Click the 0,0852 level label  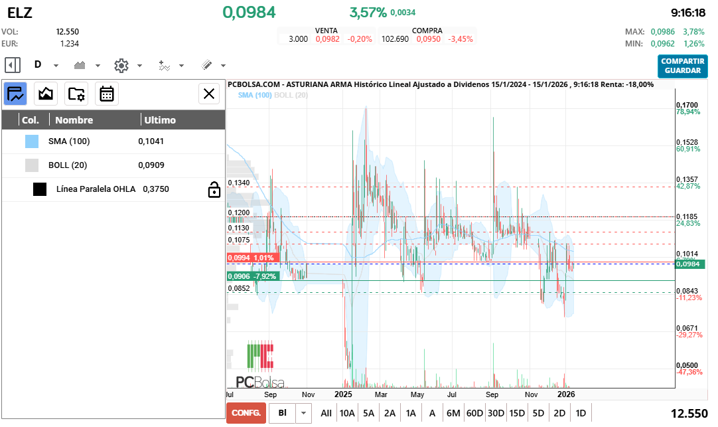239,288
